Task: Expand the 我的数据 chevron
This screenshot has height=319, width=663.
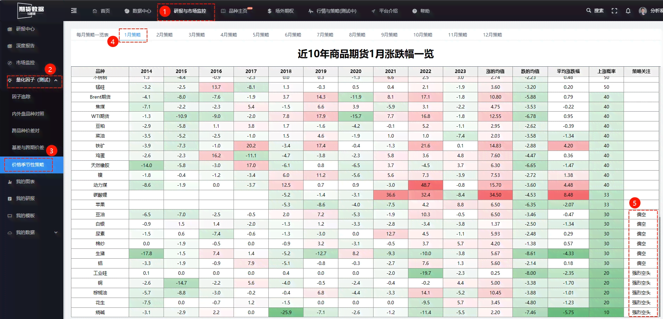Action: tap(56, 232)
